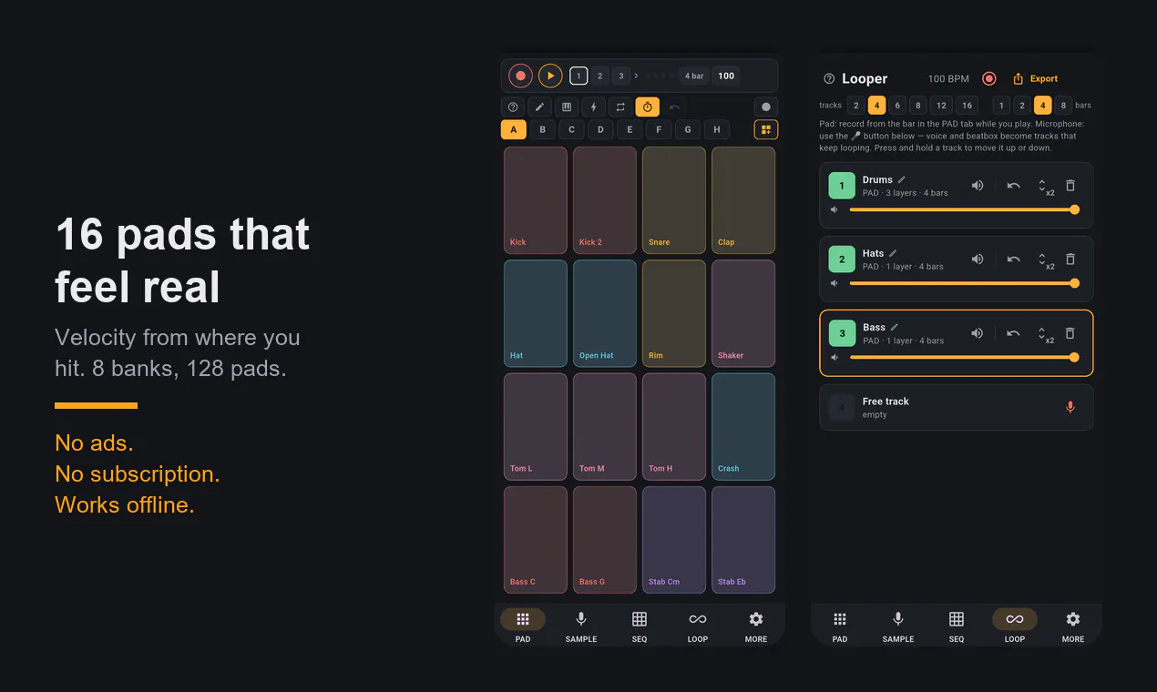The width and height of the screenshot is (1157, 692).
Task: Mute the Drums track speaker icon
Action: click(x=978, y=186)
